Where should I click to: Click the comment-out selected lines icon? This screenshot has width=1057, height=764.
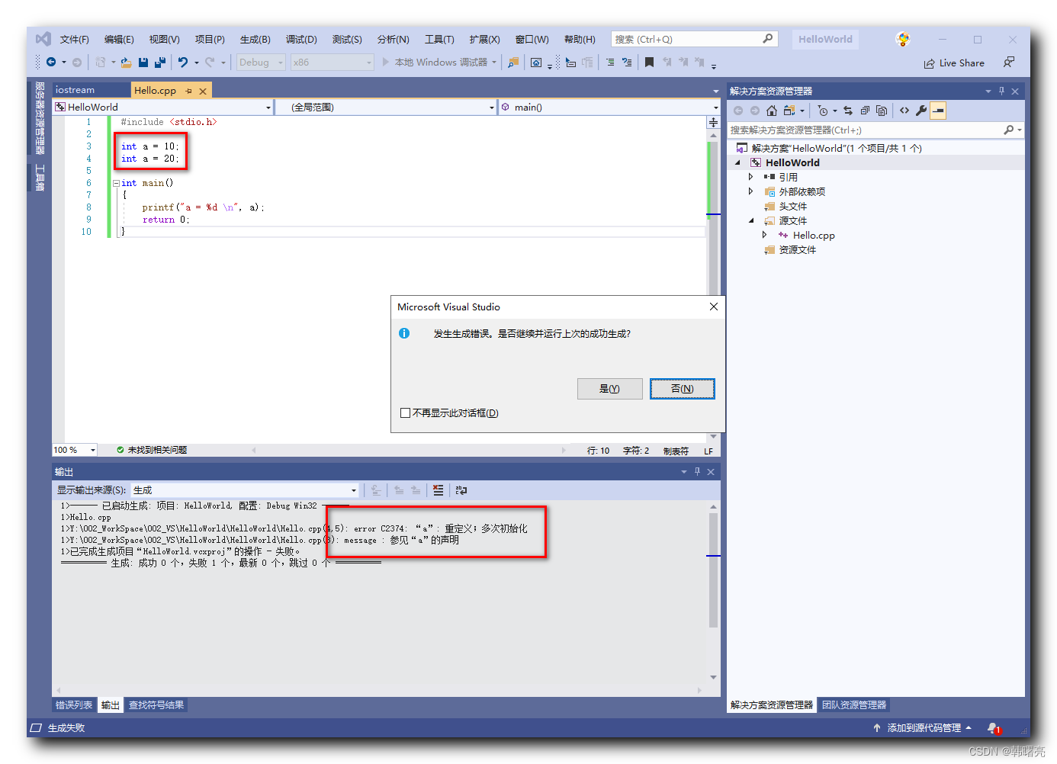610,63
